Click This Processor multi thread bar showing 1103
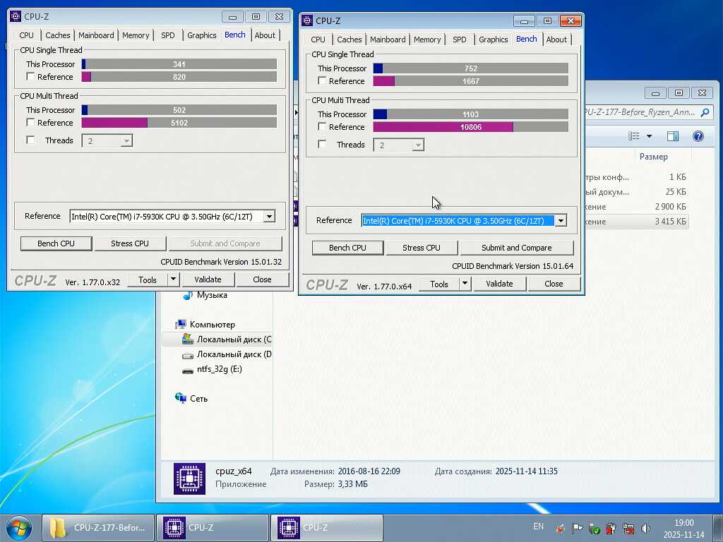723x542 pixels. [471, 114]
